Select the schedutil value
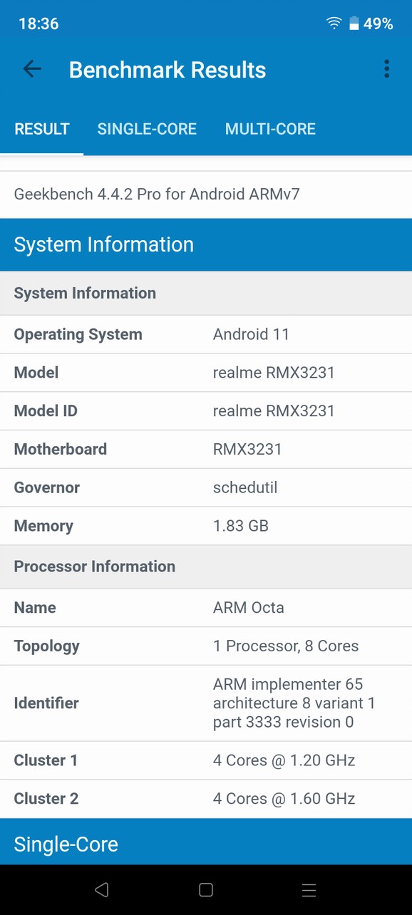412x915 pixels. 245,487
